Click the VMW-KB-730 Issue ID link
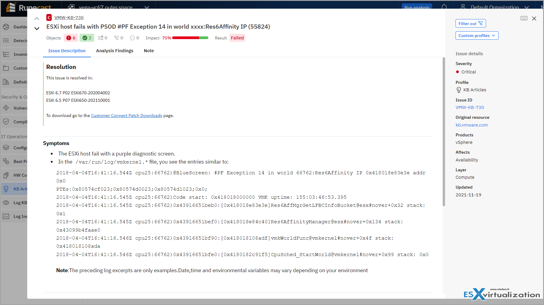This screenshot has height=305, width=544. click(470, 107)
